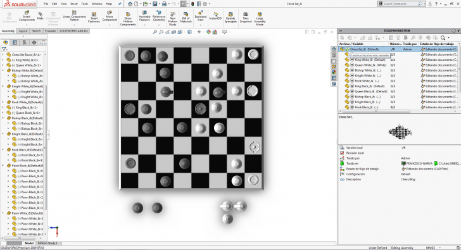Collapse PDM panel with double chevron
461x250 pixels.
click(341, 30)
